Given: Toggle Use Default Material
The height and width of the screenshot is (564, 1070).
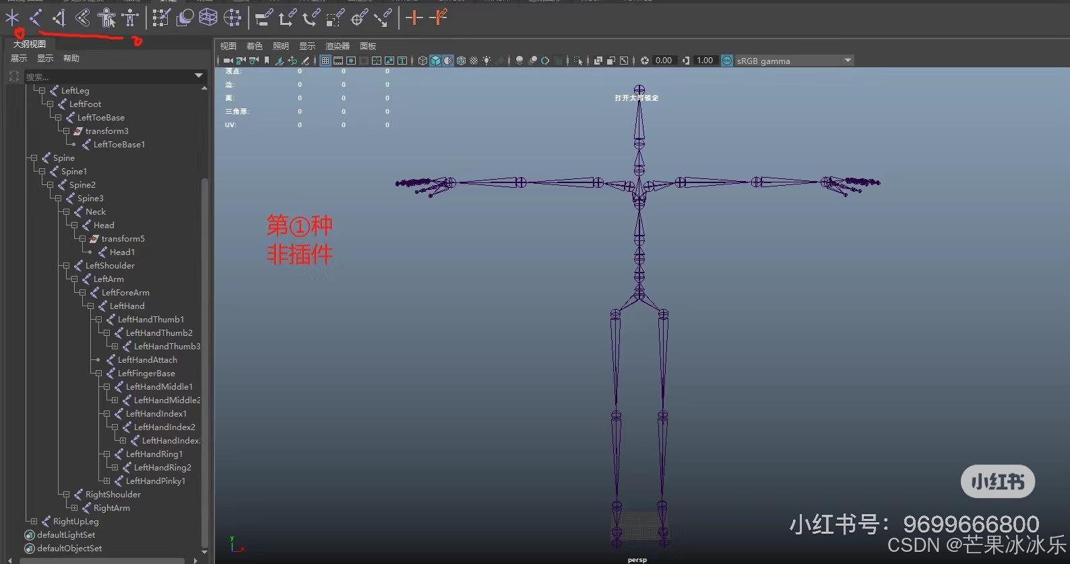Looking at the screenshot, I should 447,61.
